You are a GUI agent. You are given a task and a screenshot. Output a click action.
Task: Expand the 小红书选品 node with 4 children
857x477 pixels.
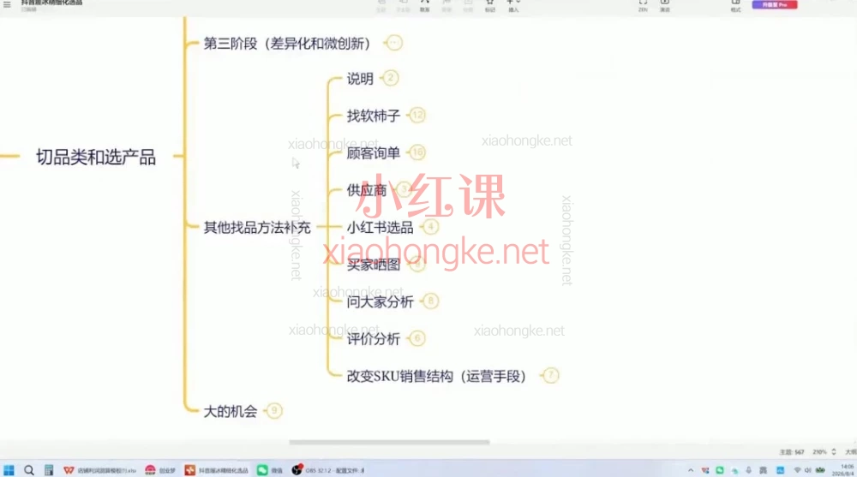point(431,226)
